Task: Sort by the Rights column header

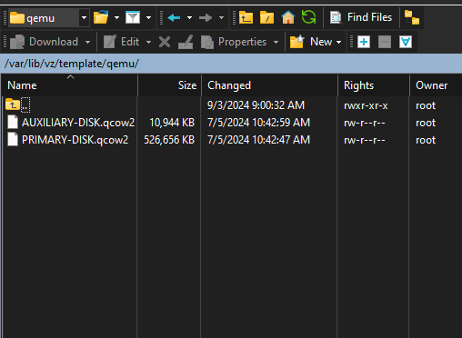Action: [x=374, y=85]
